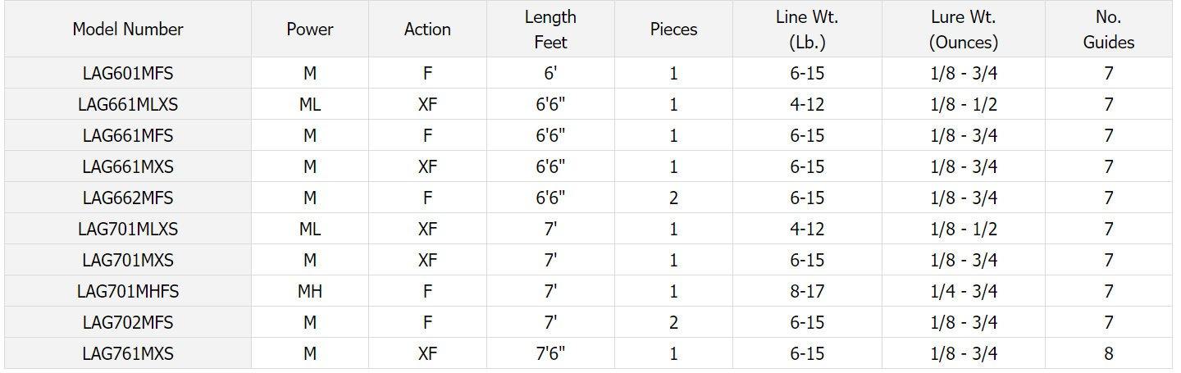Select the LAG702MFS model cell
Image resolution: width=1181 pixels, height=373 pixels.
pos(128,323)
